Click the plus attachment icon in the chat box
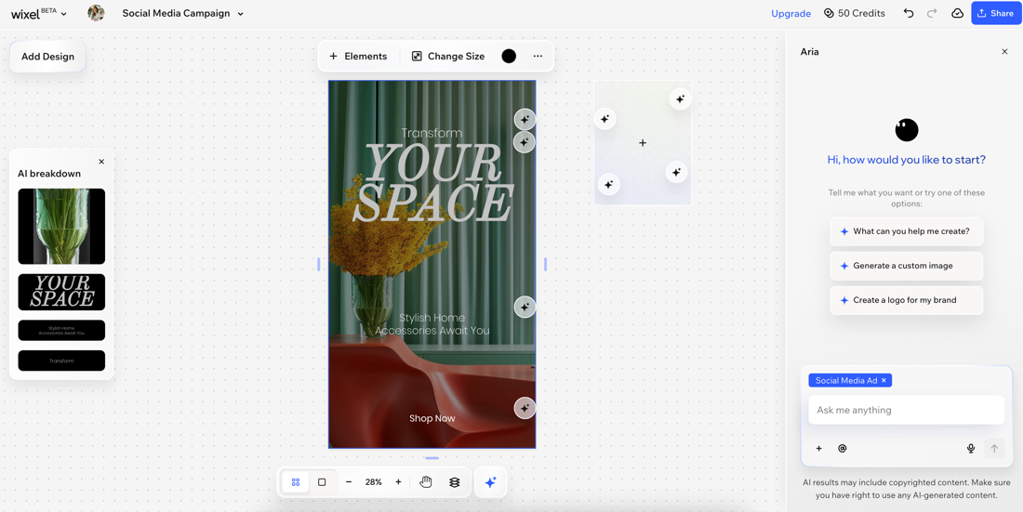 [x=818, y=448]
